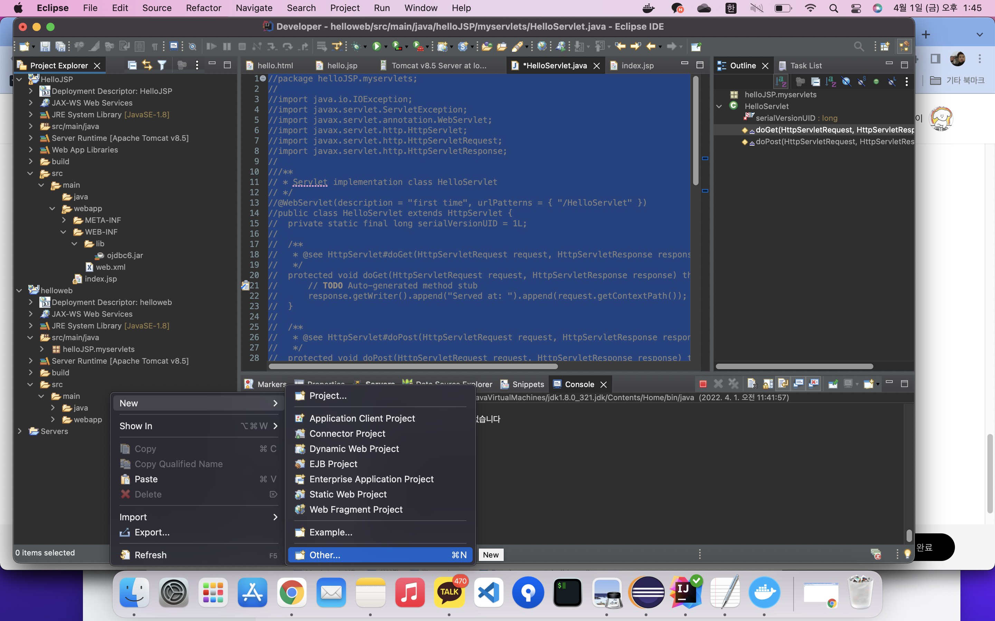Select Dynamic Web Project from New submenu
This screenshot has width=995, height=621.
click(353, 448)
